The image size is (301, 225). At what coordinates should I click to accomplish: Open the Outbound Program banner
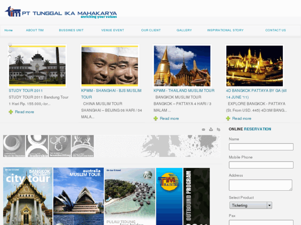tap(197, 196)
